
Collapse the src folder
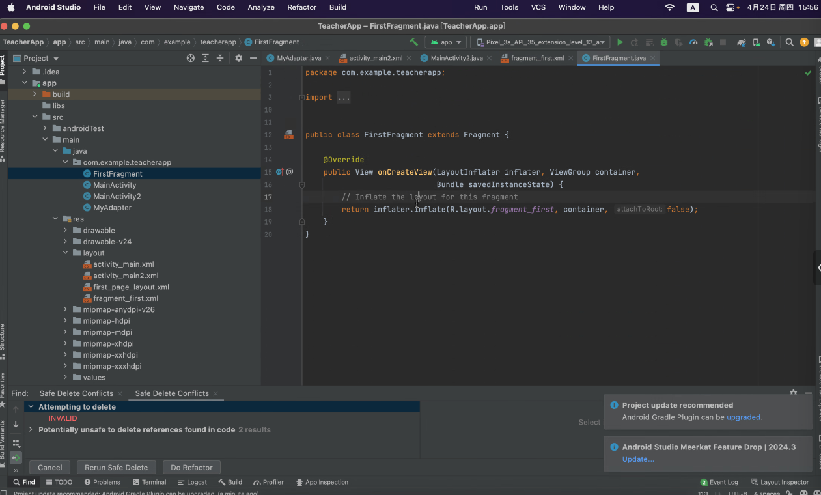[35, 117]
